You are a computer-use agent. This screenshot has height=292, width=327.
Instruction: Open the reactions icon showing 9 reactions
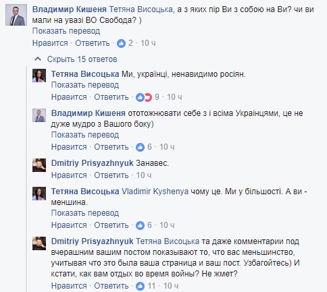[144, 97]
